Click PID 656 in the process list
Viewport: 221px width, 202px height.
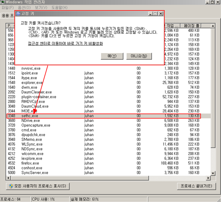click(10, 35)
